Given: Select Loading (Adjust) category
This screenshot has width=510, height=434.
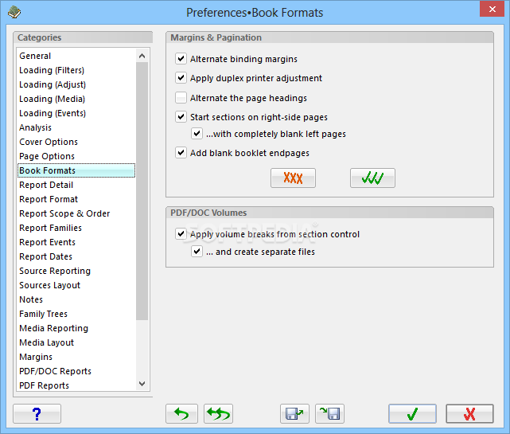Looking at the screenshot, I should pos(76,84).
